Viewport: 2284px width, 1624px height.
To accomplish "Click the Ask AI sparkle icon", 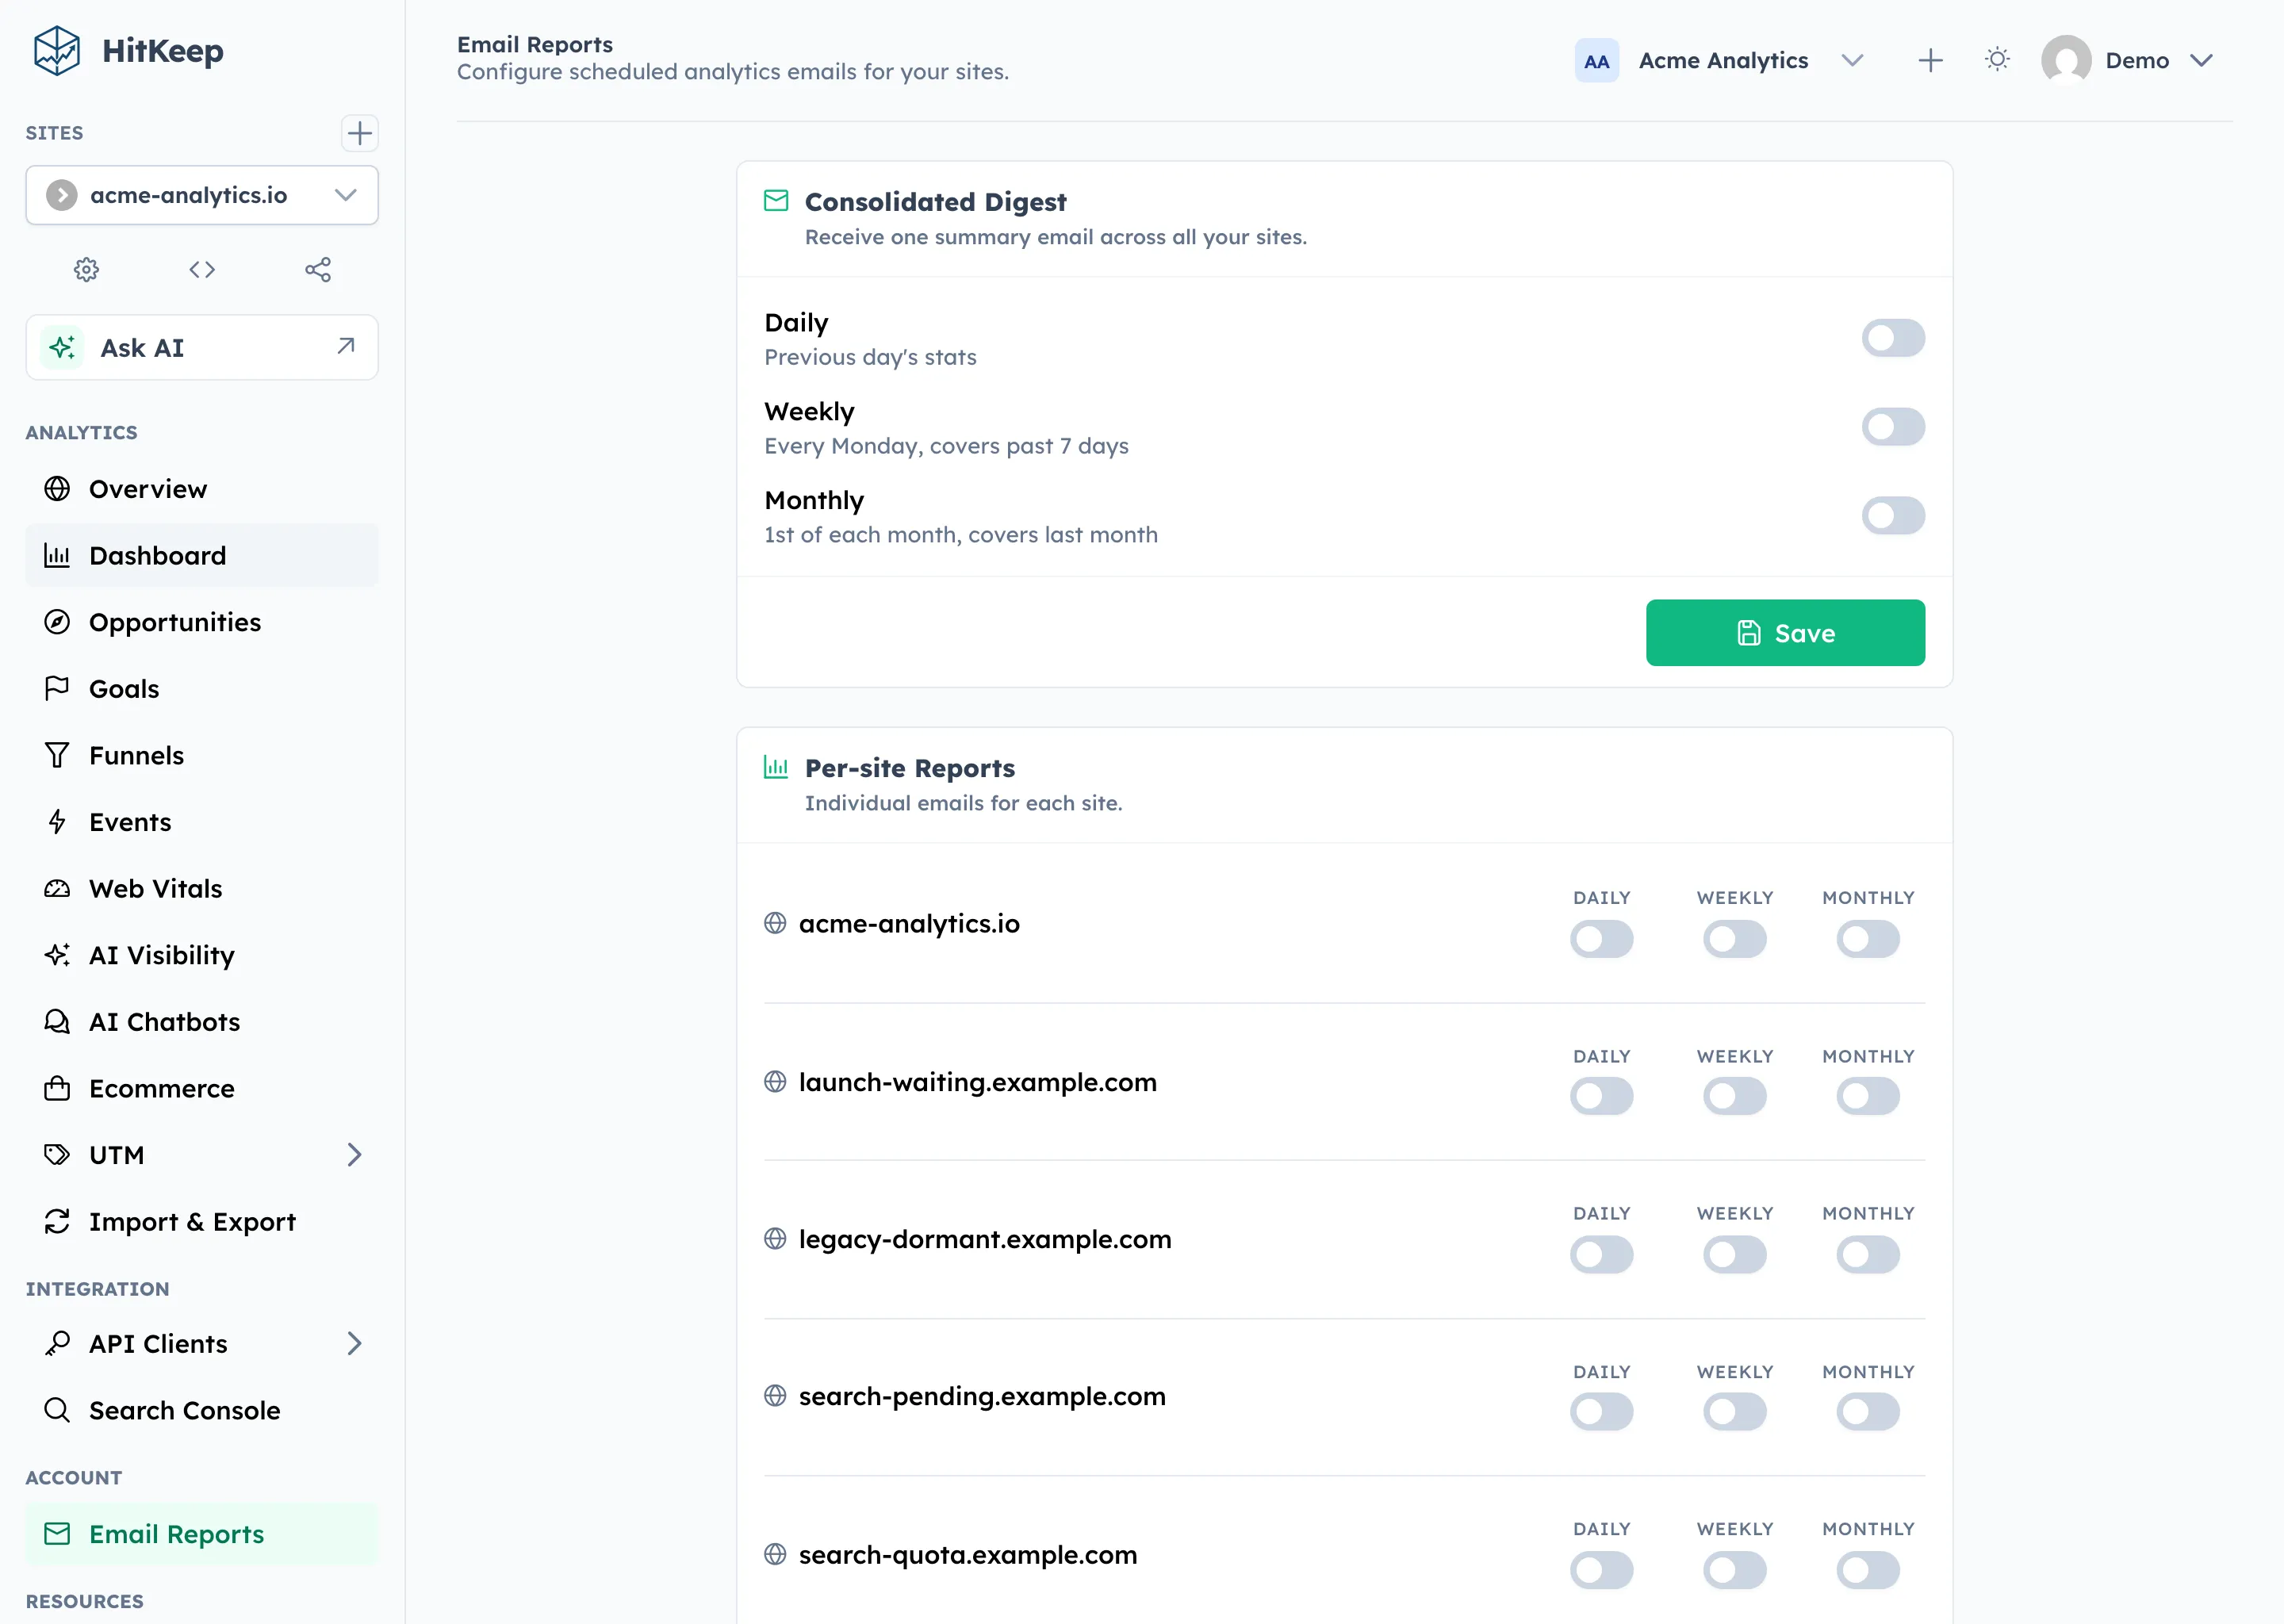I will (x=62, y=347).
